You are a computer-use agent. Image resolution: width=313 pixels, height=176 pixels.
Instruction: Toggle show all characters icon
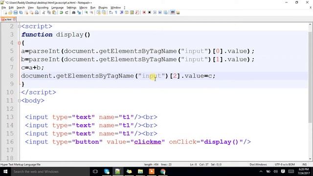click(x=116, y=13)
